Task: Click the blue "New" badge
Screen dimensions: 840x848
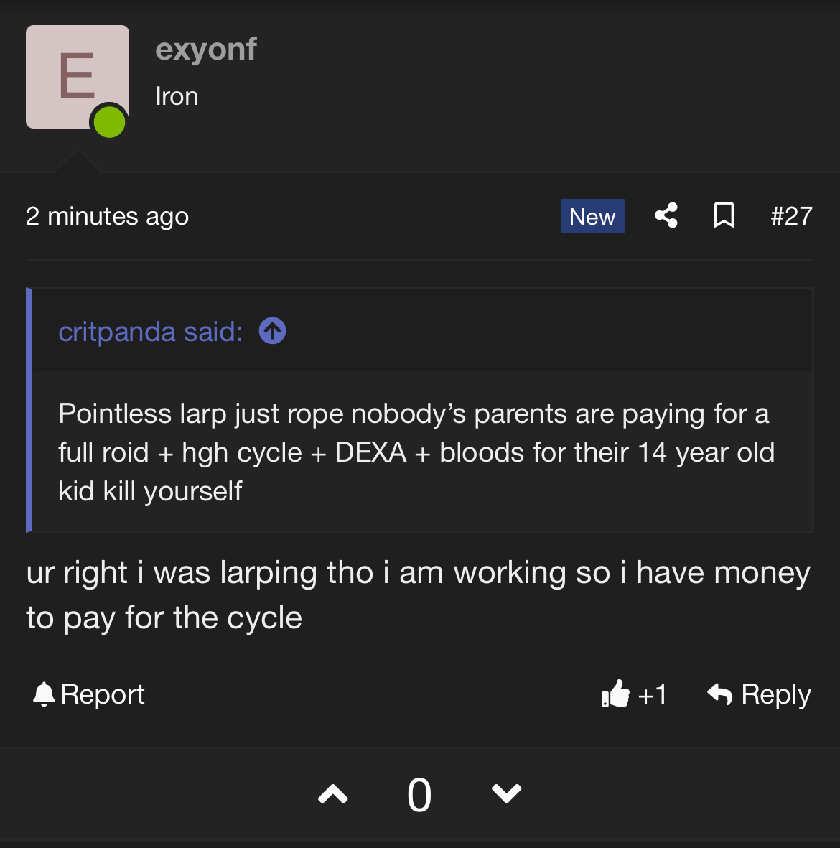Action: tap(592, 216)
